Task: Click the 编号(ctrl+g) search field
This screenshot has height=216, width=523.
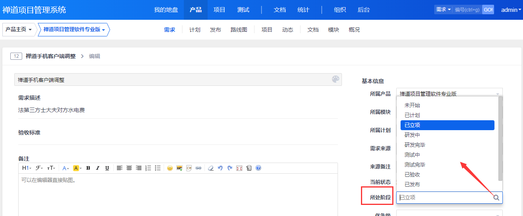Action: point(468,9)
